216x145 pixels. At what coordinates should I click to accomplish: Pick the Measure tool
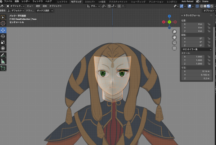3,61
